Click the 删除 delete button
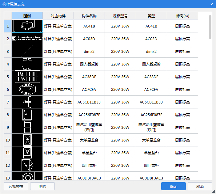Screen dimensions: 216x194 click(x=42, y=186)
